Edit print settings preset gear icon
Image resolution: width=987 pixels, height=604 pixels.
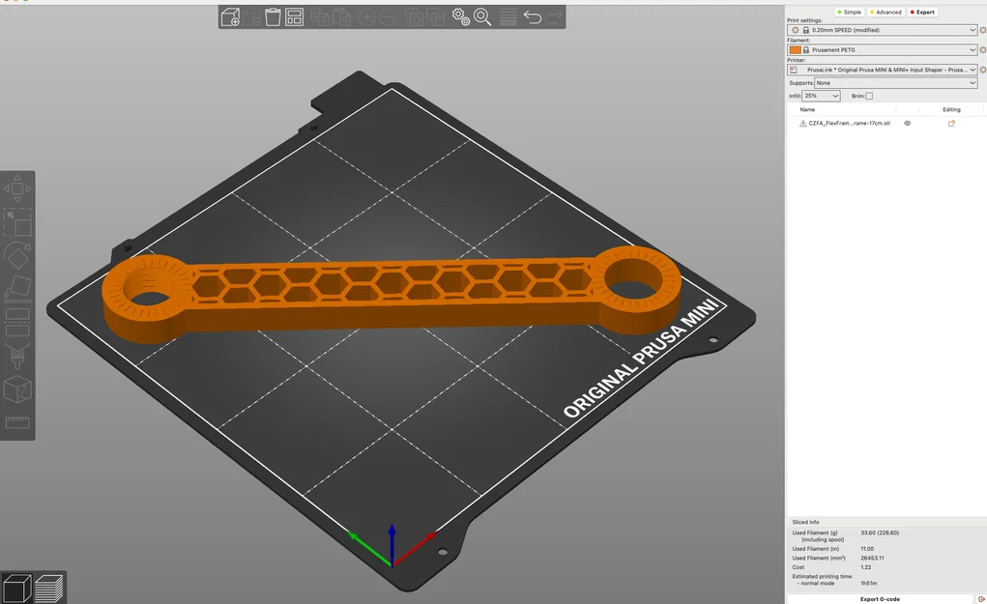(x=982, y=30)
